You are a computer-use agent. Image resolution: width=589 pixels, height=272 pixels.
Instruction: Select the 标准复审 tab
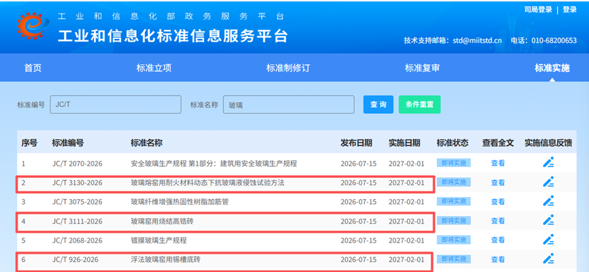[422, 68]
